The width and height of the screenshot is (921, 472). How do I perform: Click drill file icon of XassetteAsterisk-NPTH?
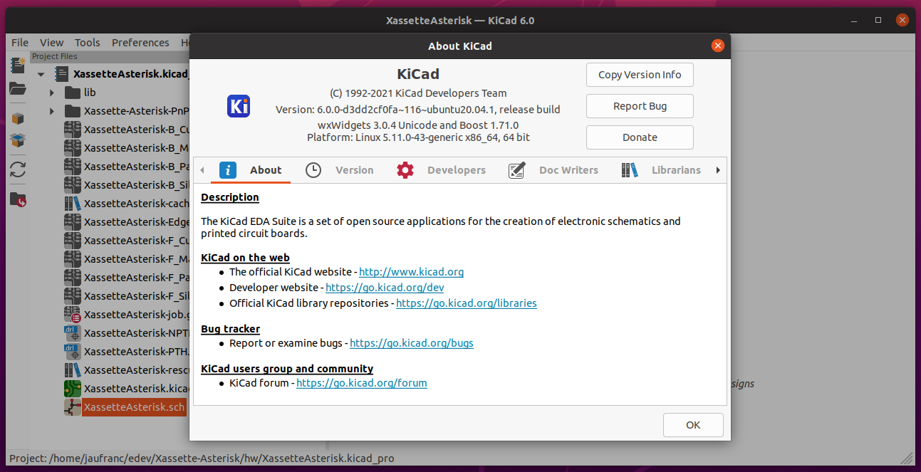73,333
